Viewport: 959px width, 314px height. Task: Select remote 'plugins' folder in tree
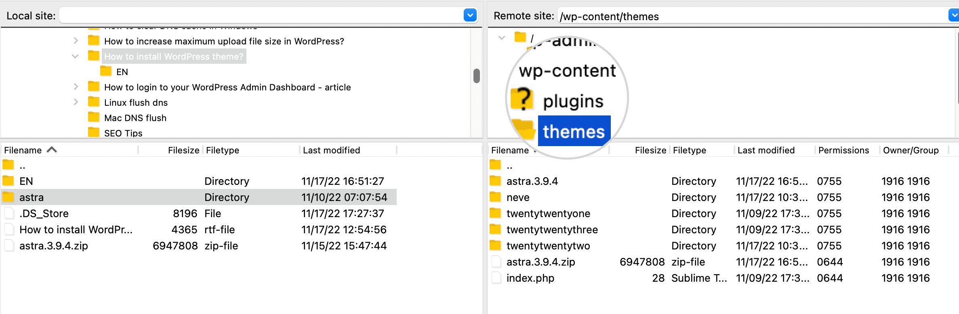tap(573, 101)
